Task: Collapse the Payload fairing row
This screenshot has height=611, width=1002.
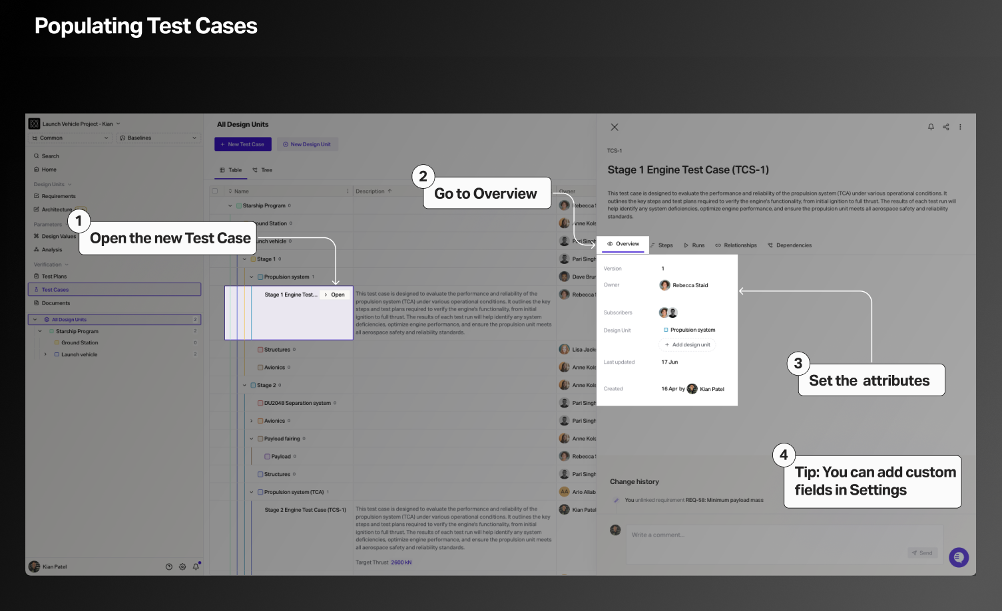Action: coord(252,439)
